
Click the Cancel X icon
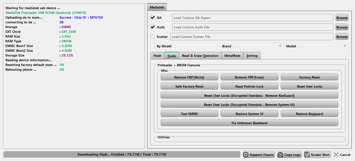click(336, 155)
